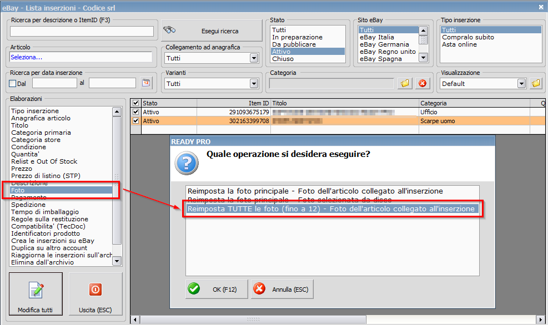Close the eBay Lista inserzioni window

(541, 7)
